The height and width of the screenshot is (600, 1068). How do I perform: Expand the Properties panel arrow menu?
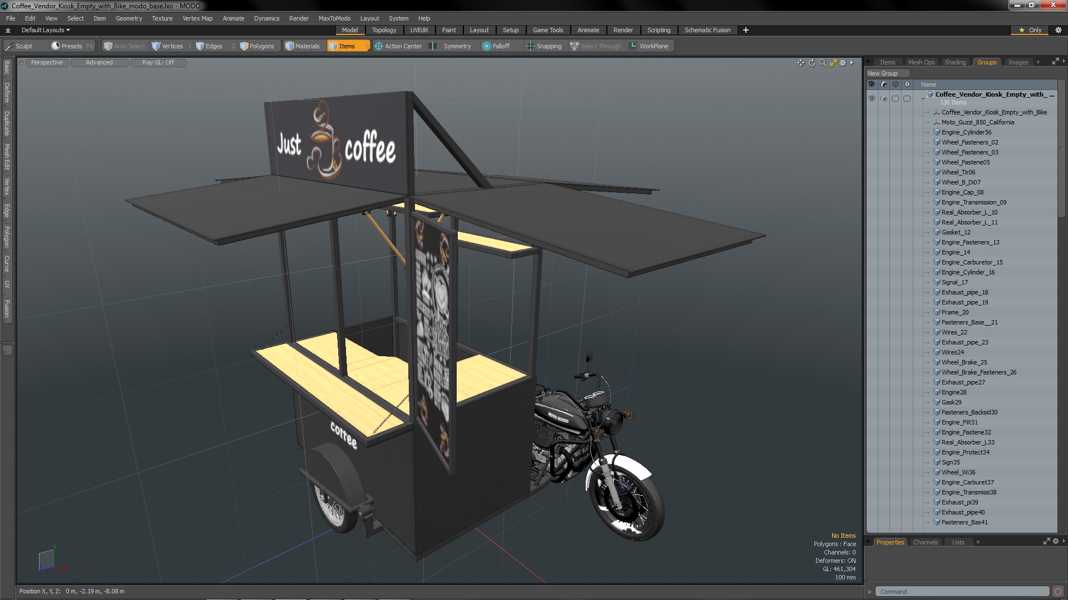[1064, 541]
